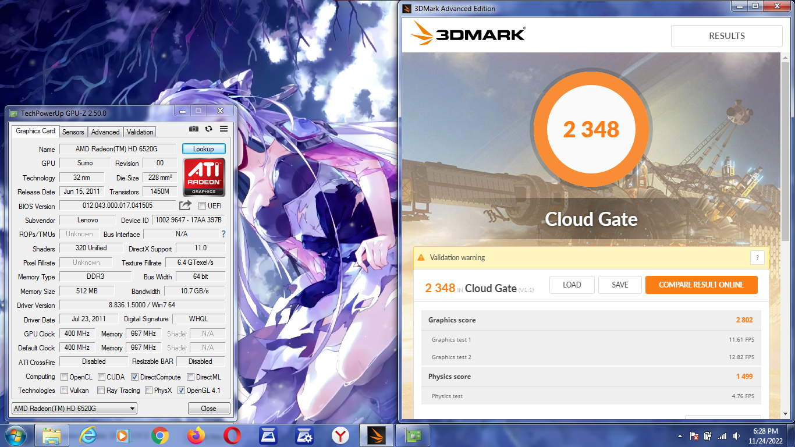This screenshot has height=447, width=795.
Task: Switch to GPU-Z taskbar button
Action: tap(413, 435)
